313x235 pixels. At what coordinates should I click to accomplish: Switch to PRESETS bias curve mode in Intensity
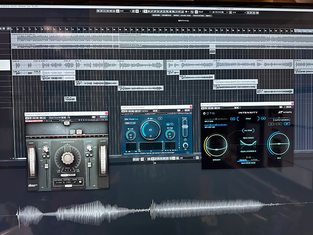point(243,160)
